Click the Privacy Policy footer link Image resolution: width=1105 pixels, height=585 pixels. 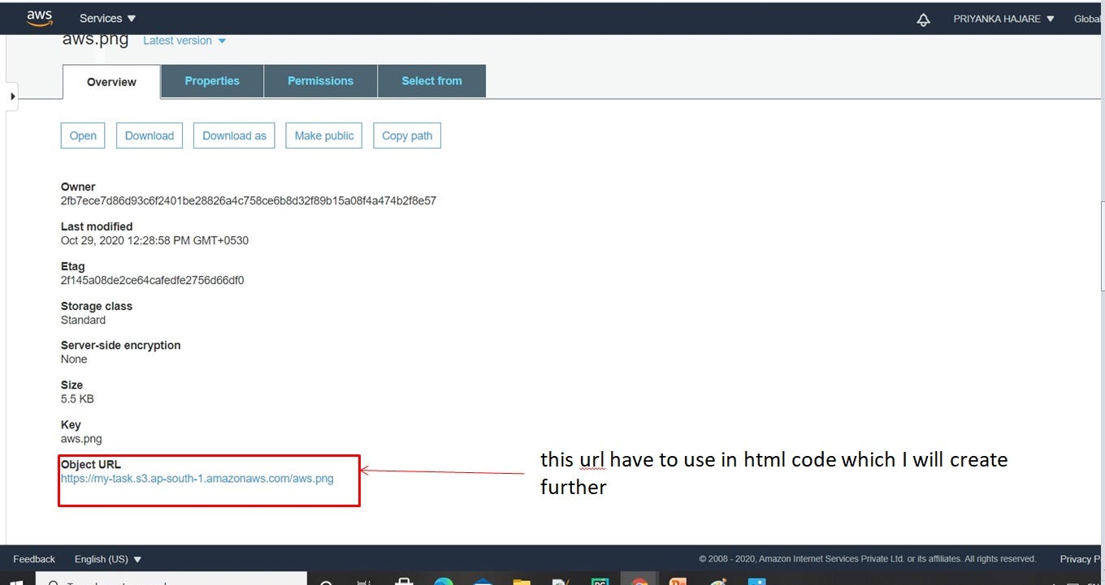pyautogui.click(x=1081, y=559)
